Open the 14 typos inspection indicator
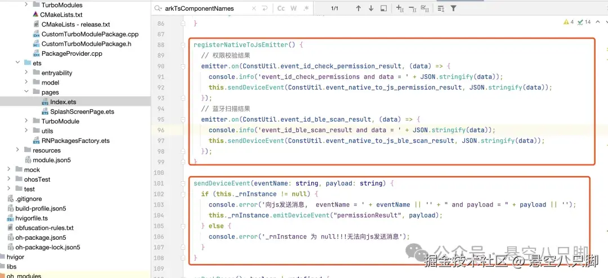608x278 pixels. 584,22
